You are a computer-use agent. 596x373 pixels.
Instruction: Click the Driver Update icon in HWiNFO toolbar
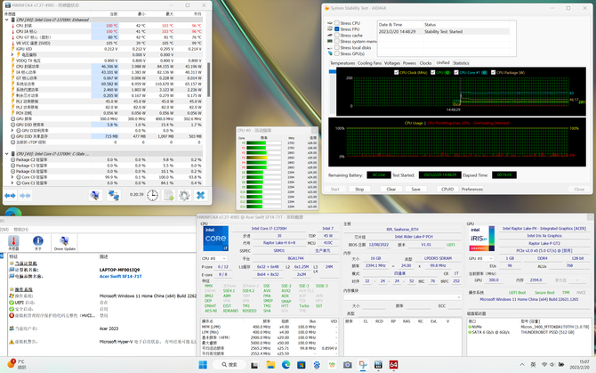point(65,242)
